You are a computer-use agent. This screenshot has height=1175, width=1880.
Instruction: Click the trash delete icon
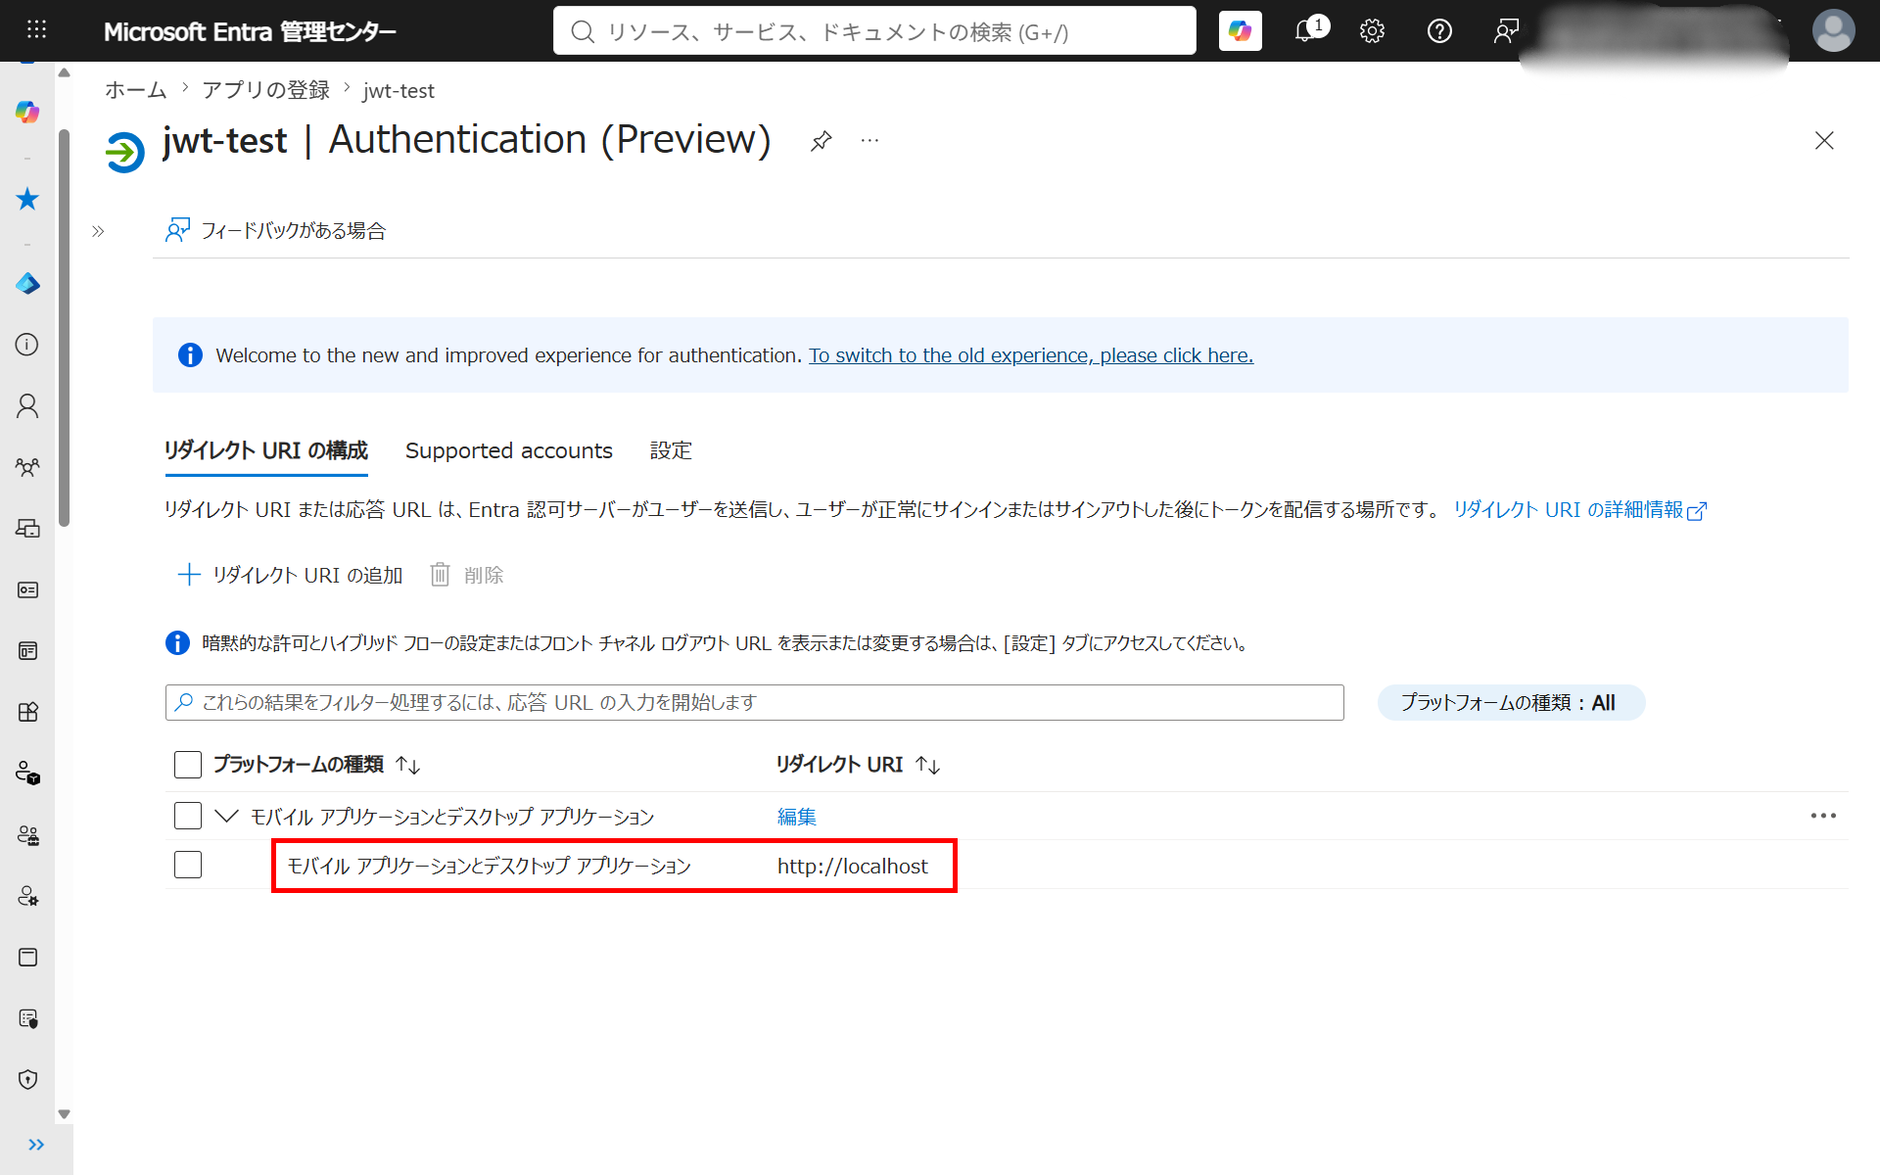440,575
